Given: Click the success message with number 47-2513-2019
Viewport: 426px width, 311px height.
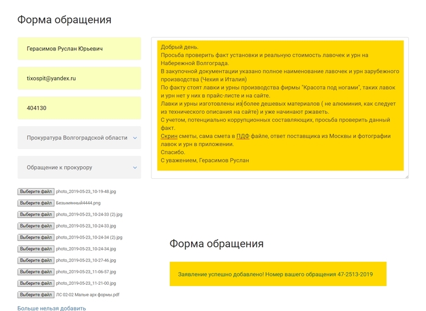Looking at the screenshot, I should tap(278, 274).
